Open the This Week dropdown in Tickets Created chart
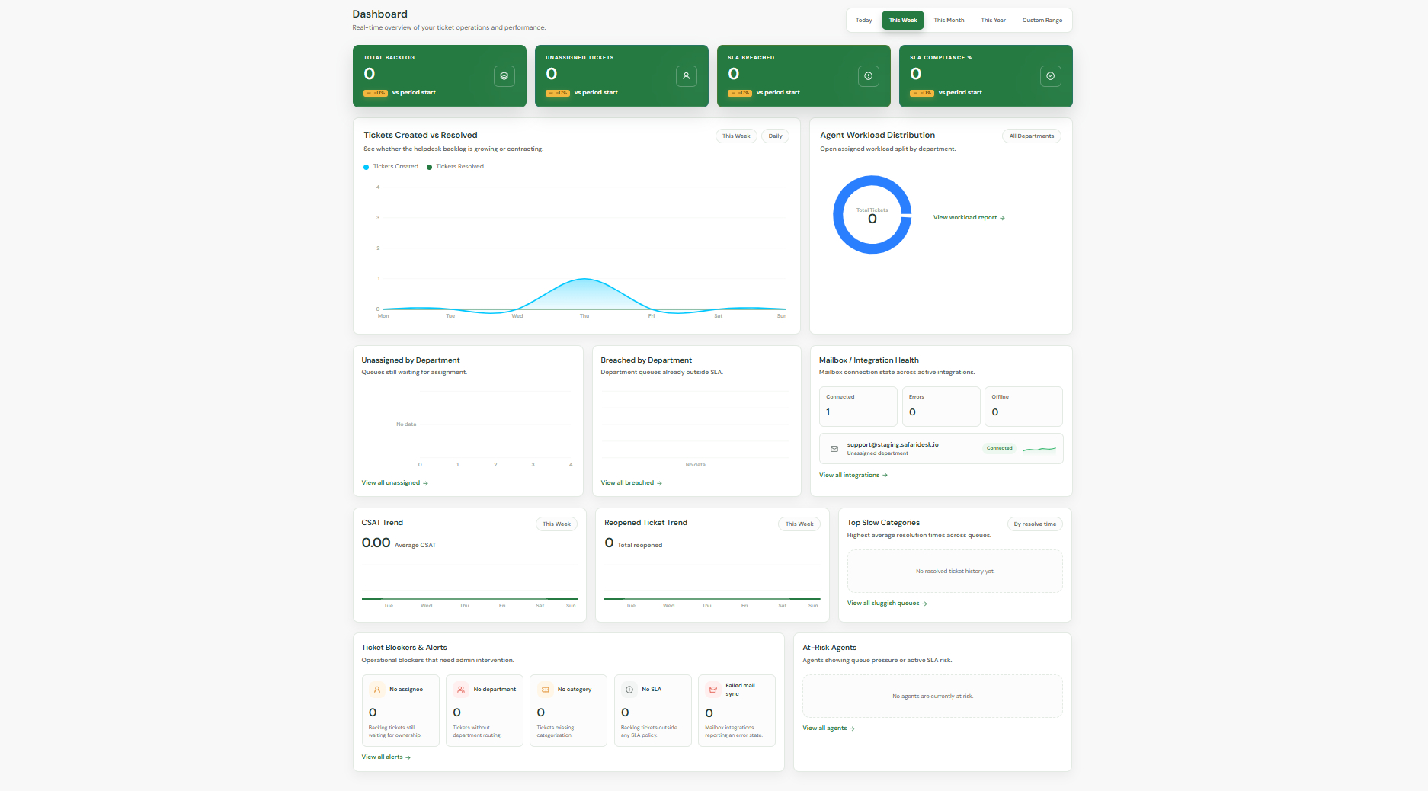The image size is (1428, 791). coord(736,136)
